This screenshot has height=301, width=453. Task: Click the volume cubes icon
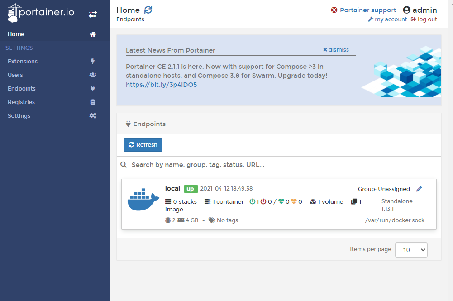pyautogui.click(x=313, y=201)
